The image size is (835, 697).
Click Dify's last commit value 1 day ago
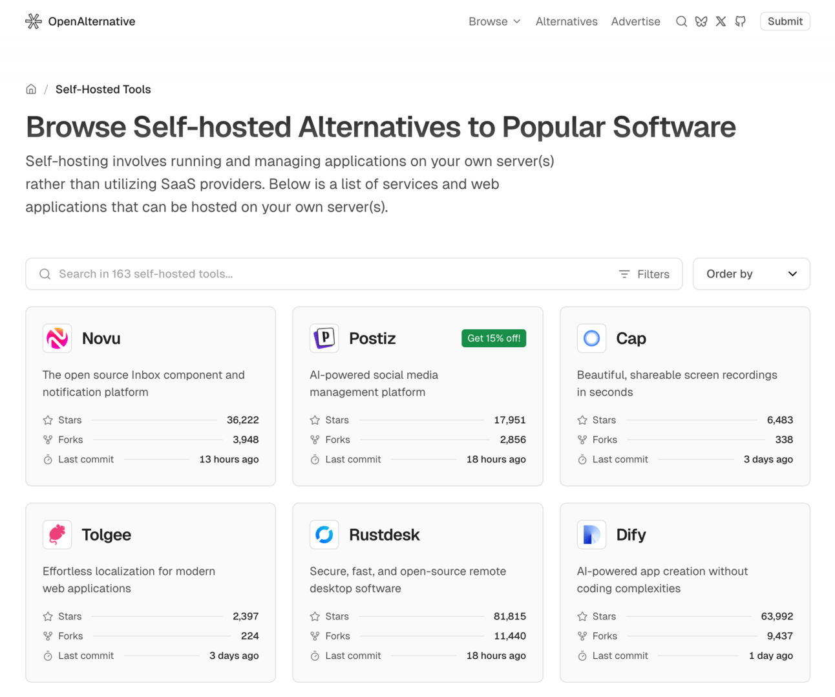click(771, 656)
